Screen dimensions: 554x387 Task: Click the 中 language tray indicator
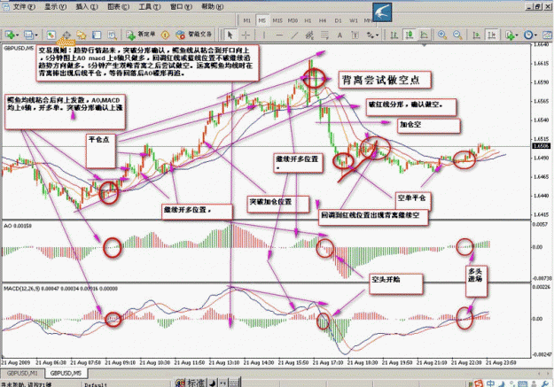491,383
